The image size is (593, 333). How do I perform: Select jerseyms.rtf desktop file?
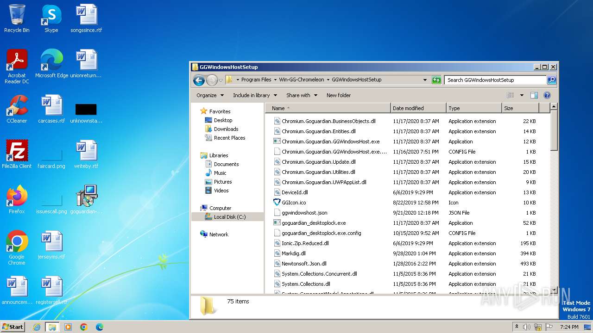click(x=51, y=245)
